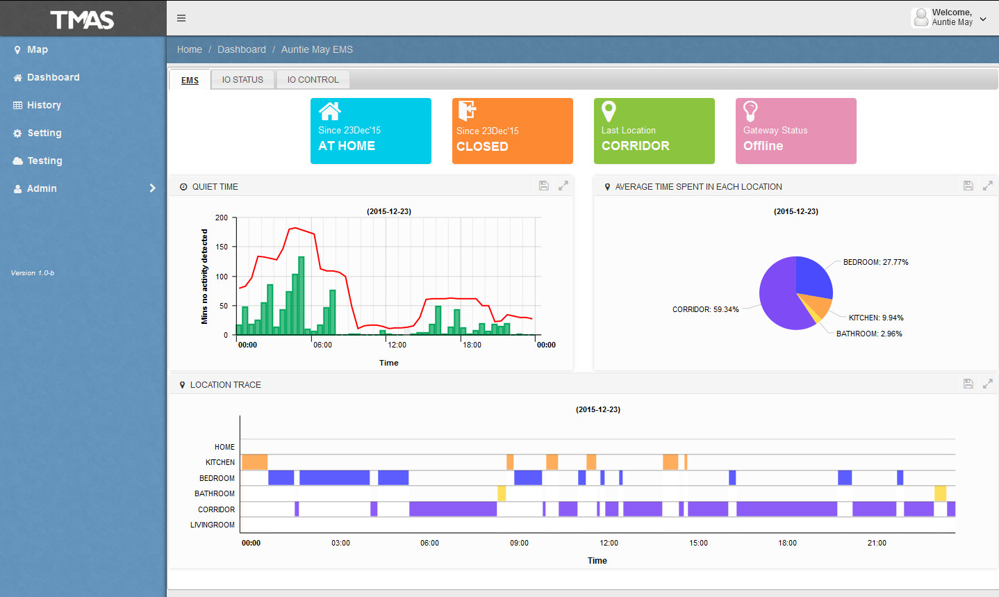The height and width of the screenshot is (597, 999).
Task: Click the Map pin icon in sidebar
Action: (17, 50)
